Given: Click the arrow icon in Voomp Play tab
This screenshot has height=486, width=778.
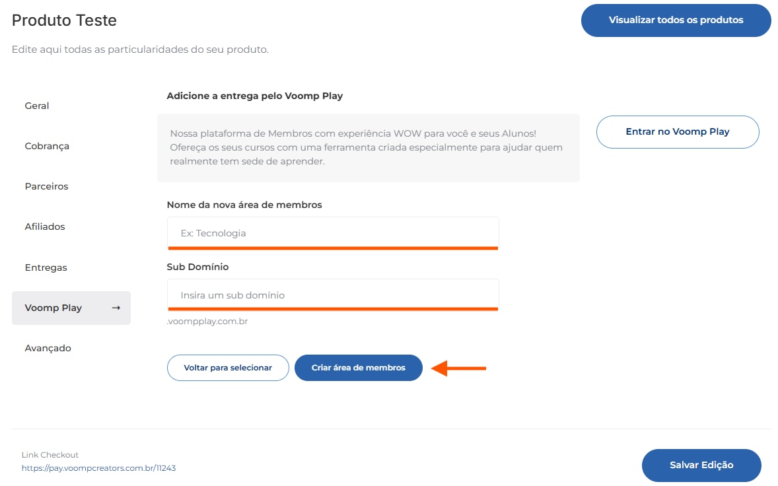Looking at the screenshot, I should [116, 308].
